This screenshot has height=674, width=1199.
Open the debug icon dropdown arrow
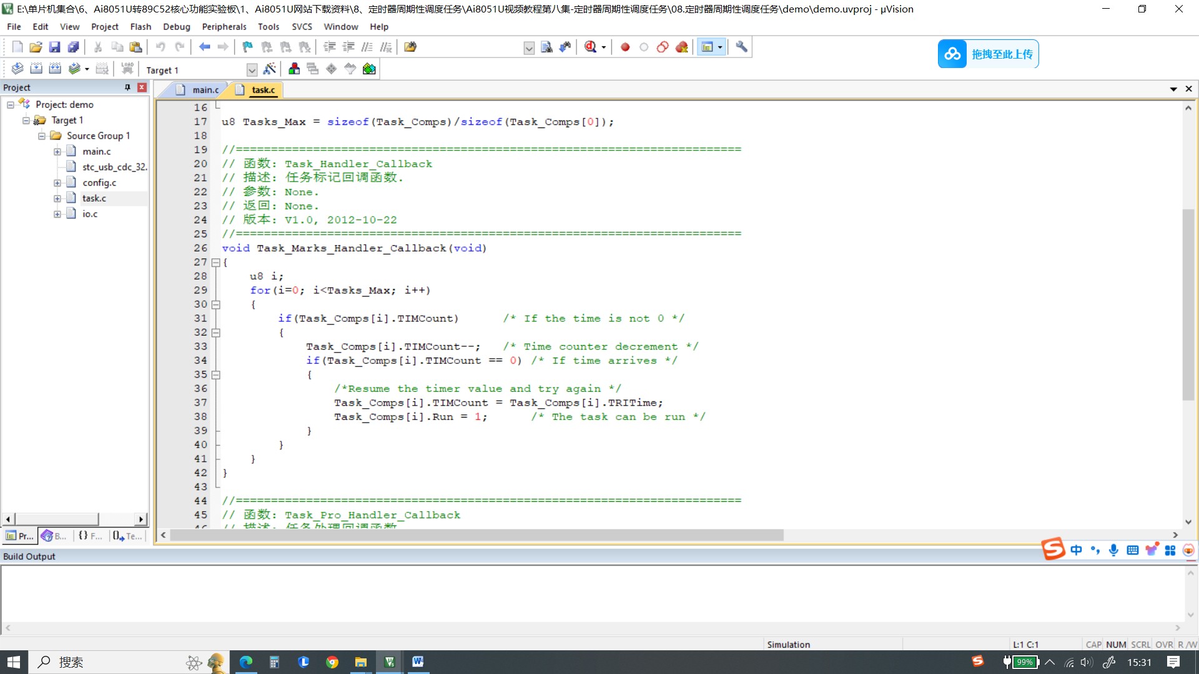click(603, 47)
